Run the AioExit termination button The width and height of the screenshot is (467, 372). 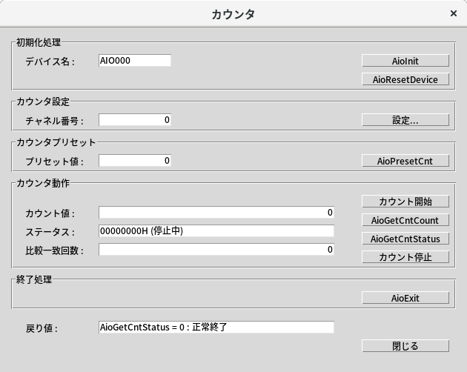pyautogui.click(x=405, y=297)
